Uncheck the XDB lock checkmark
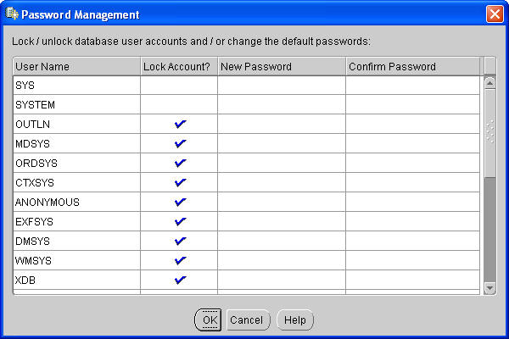This screenshot has height=339, width=509. [x=179, y=280]
